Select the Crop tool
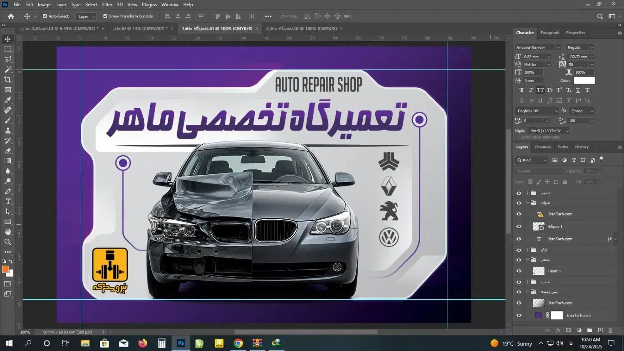 click(7, 79)
